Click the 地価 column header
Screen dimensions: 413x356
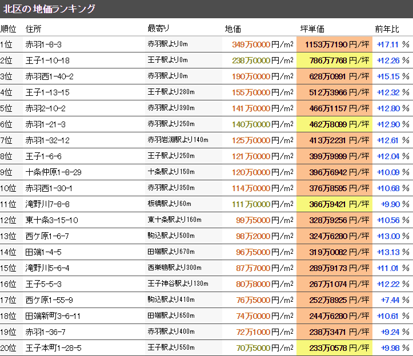click(233, 29)
